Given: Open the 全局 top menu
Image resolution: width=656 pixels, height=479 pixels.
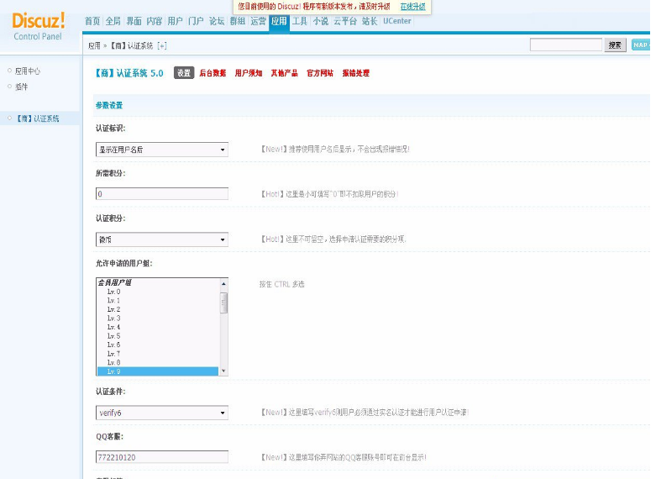Looking at the screenshot, I should (113, 21).
